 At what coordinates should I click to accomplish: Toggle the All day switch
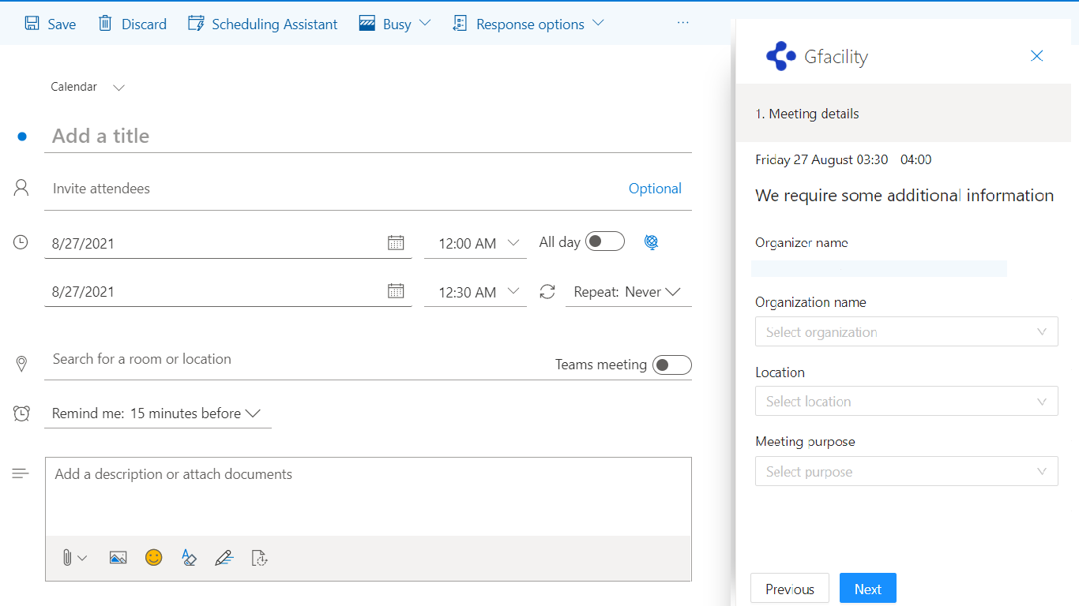(x=605, y=241)
